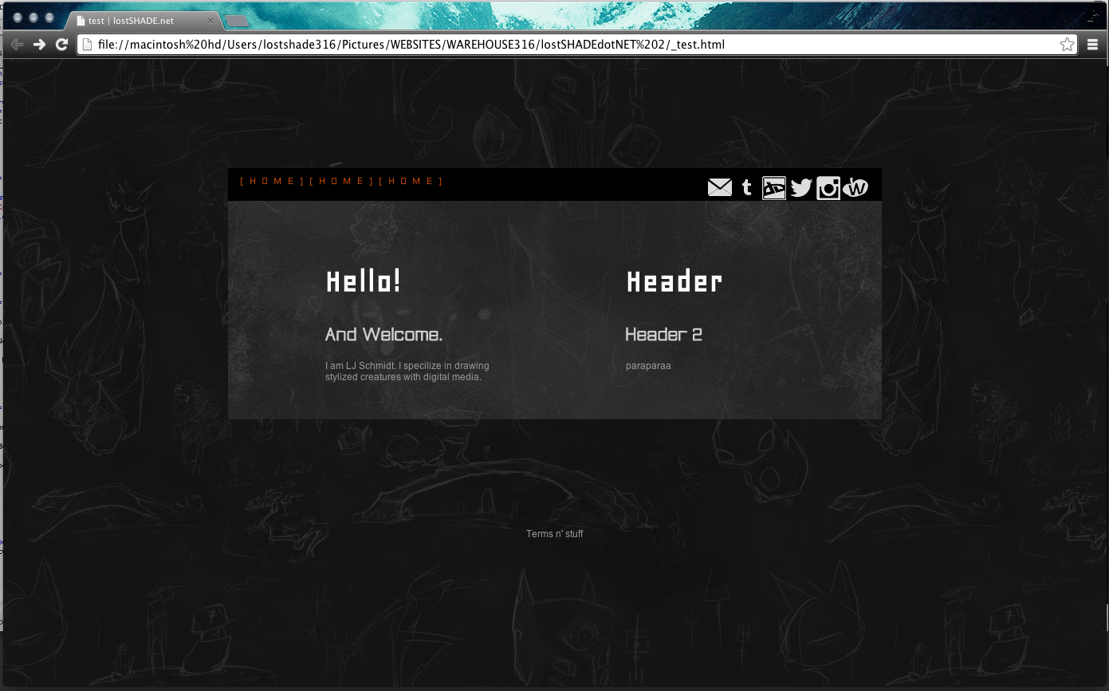Open the Chrome hamburger menu
This screenshot has width=1109, height=691.
coord(1092,45)
